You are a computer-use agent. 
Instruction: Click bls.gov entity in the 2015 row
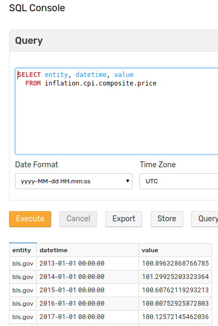pos(23,290)
